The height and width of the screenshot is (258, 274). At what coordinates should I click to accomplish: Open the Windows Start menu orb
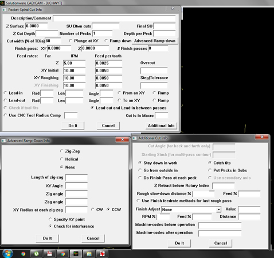[x=7, y=253]
